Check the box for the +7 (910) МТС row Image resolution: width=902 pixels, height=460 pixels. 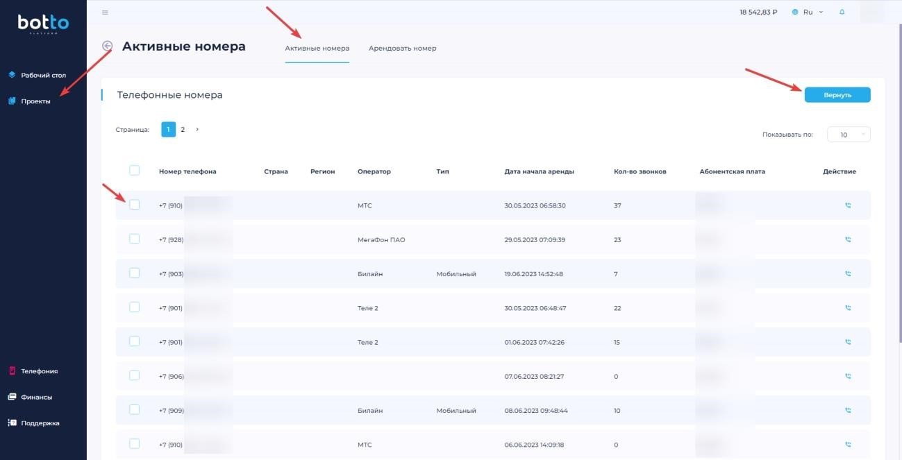(135, 205)
